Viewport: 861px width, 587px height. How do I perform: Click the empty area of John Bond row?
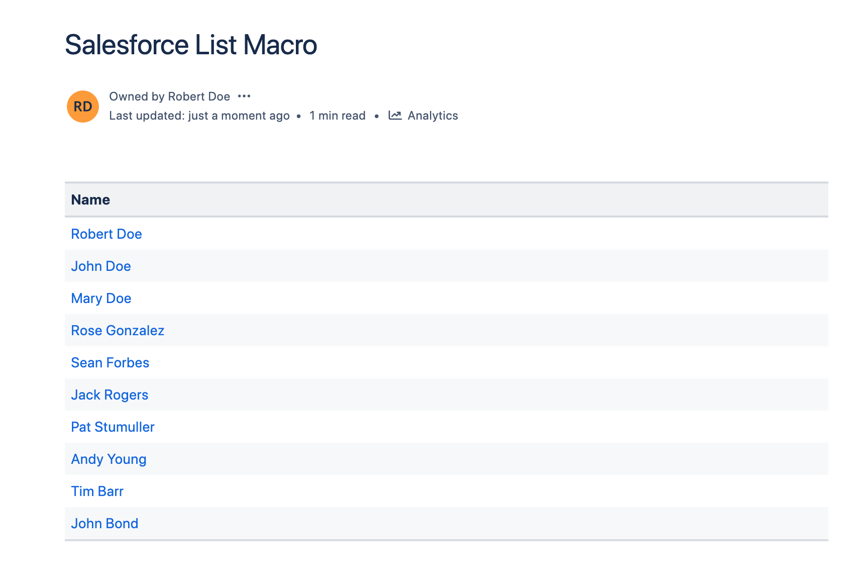coord(452,524)
